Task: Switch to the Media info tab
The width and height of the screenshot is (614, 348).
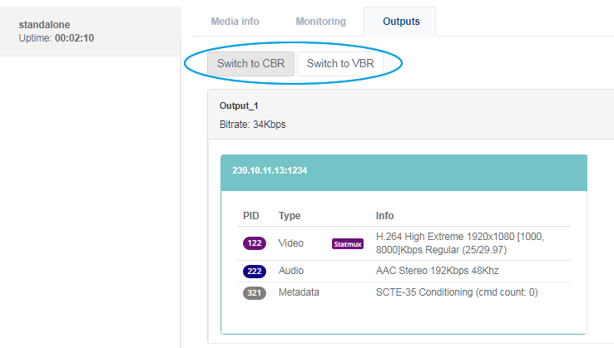Action: click(235, 20)
